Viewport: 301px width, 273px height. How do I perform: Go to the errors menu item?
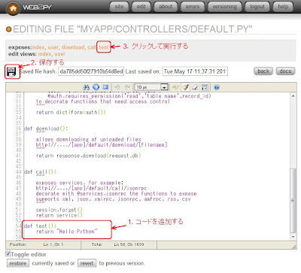tap(193, 7)
